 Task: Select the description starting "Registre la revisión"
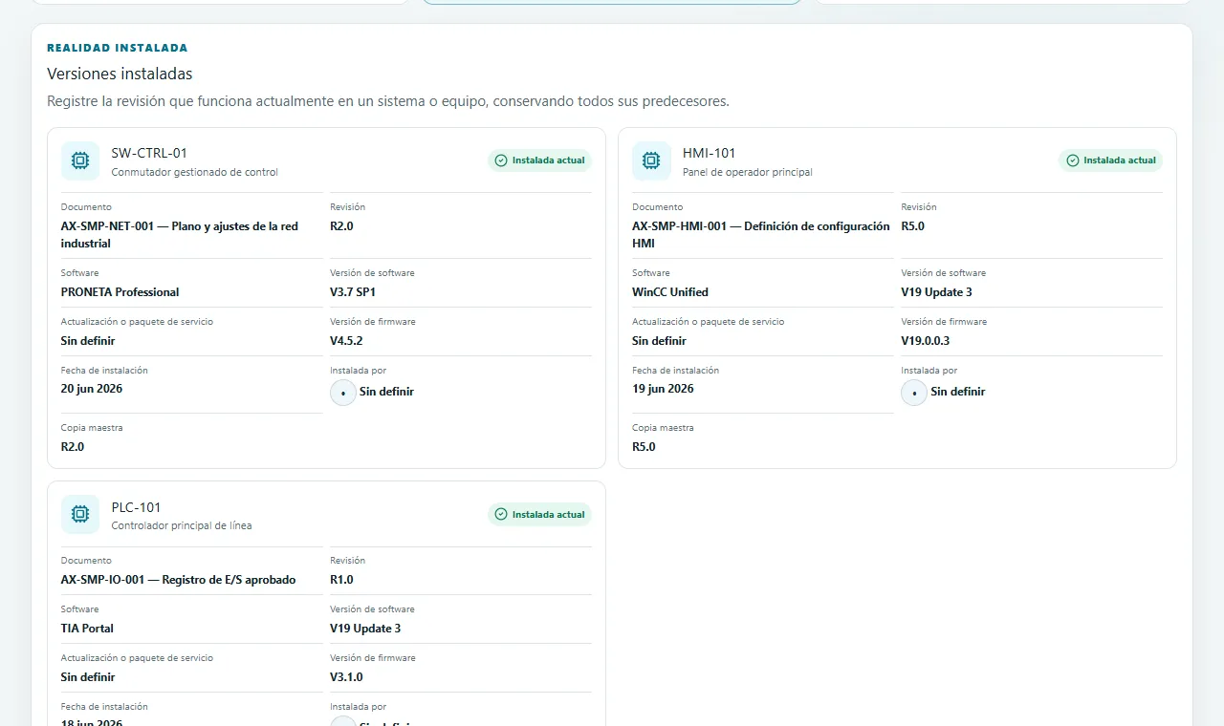pyautogui.click(x=388, y=101)
